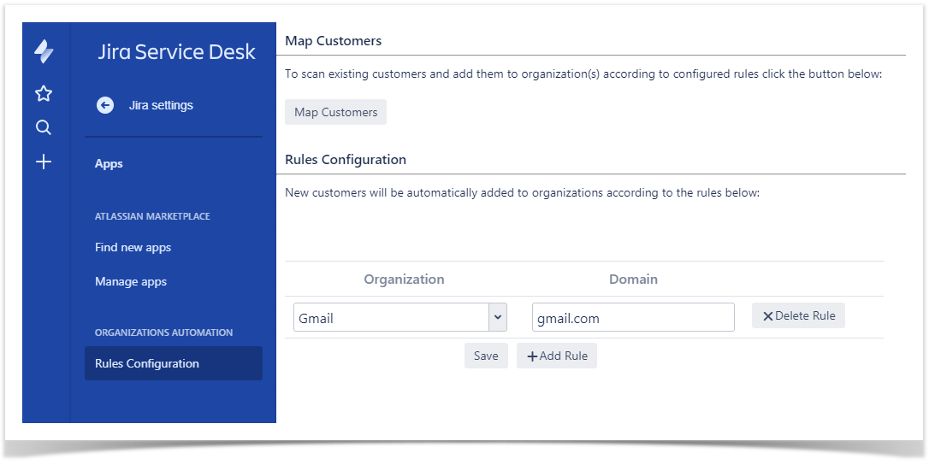Click the Jira Service Desk title

tap(176, 51)
